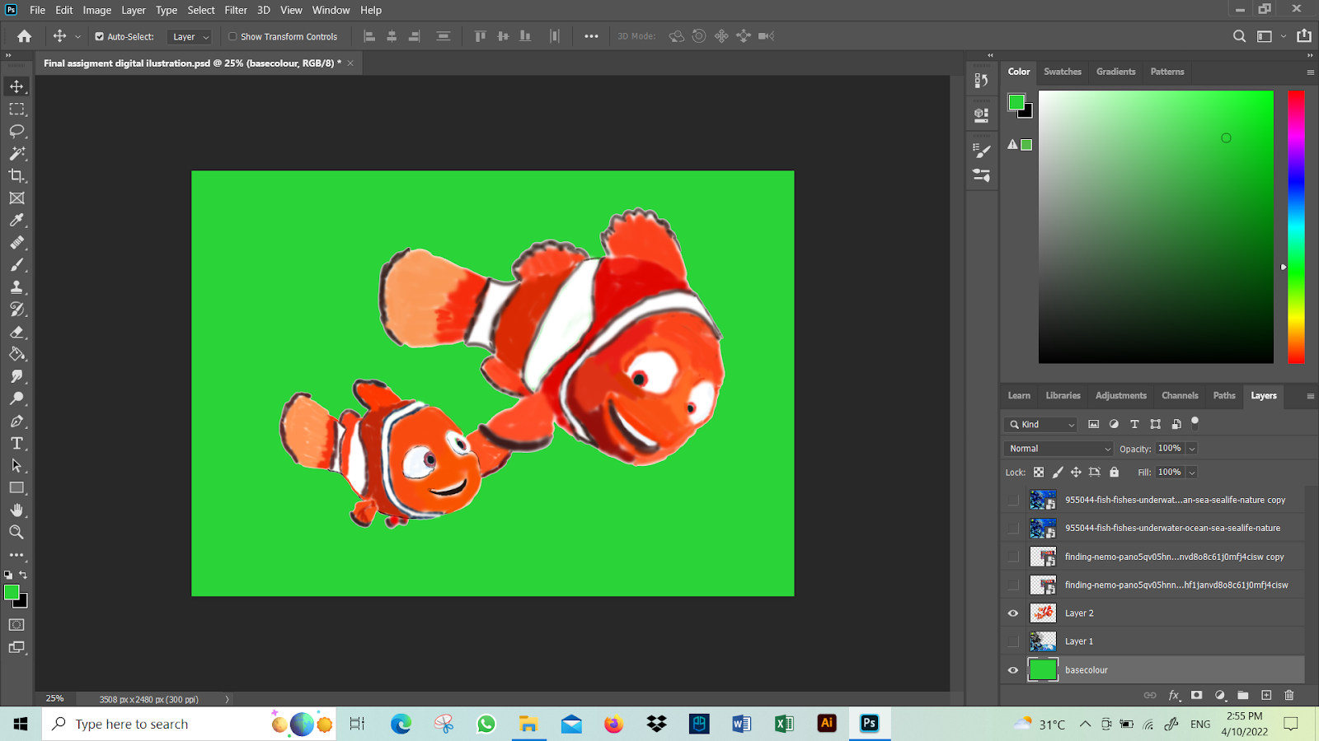
Task: Open the blend mode Normal dropdown
Action: [x=1058, y=449]
